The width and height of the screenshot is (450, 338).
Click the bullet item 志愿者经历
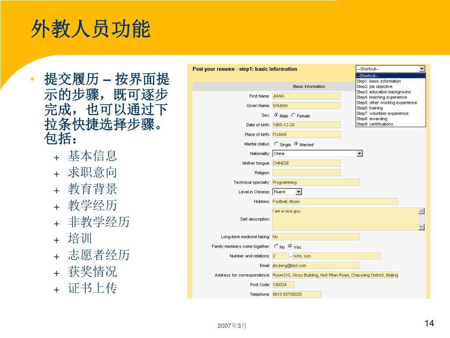99,255
